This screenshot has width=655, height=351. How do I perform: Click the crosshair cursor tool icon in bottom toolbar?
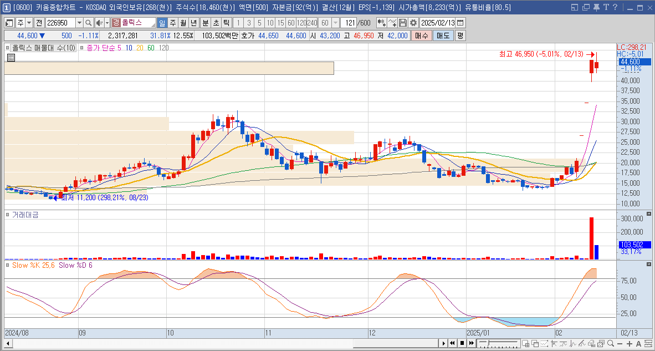point(554,343)
